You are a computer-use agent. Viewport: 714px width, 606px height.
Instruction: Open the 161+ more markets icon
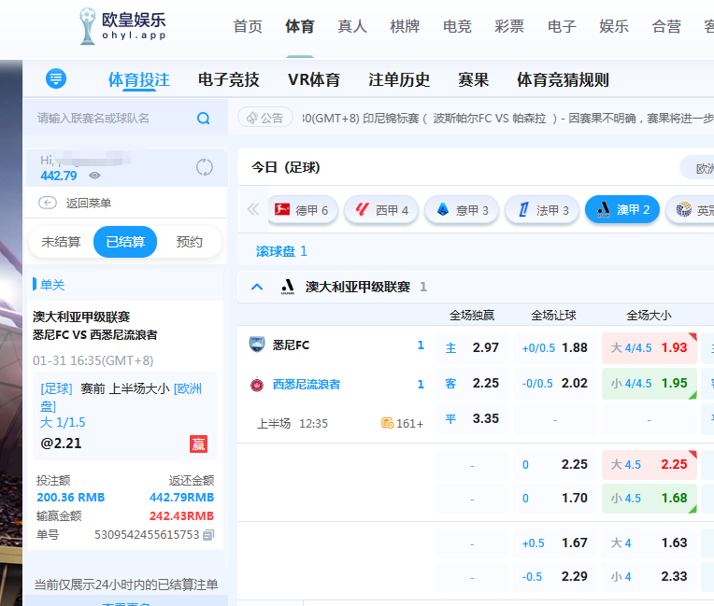point(387,423)
